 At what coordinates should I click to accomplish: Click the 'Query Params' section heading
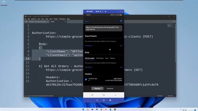pyautogui.click(x=91, y=36)
